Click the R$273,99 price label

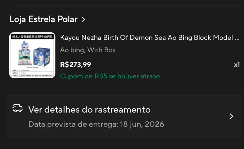pos(75,65)
